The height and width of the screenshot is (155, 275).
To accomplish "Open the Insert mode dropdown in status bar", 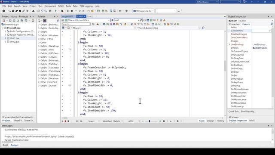I will (x=100, y=121).
